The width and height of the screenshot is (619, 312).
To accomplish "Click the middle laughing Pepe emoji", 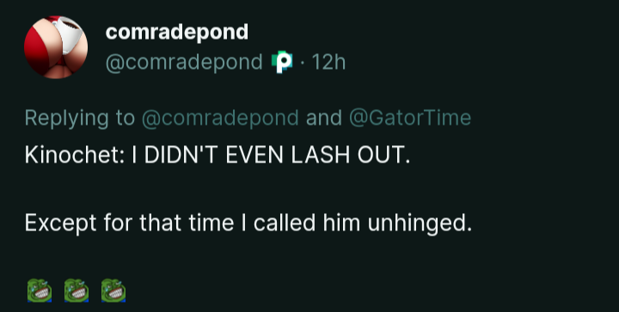I will coord(77,291).
